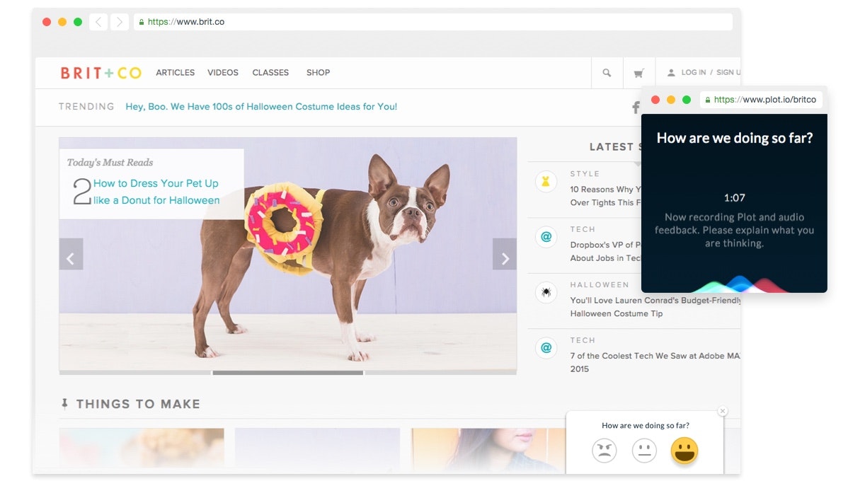Open the Articles menu
This screenshot has height=481, width=848.
click(176, 72)
